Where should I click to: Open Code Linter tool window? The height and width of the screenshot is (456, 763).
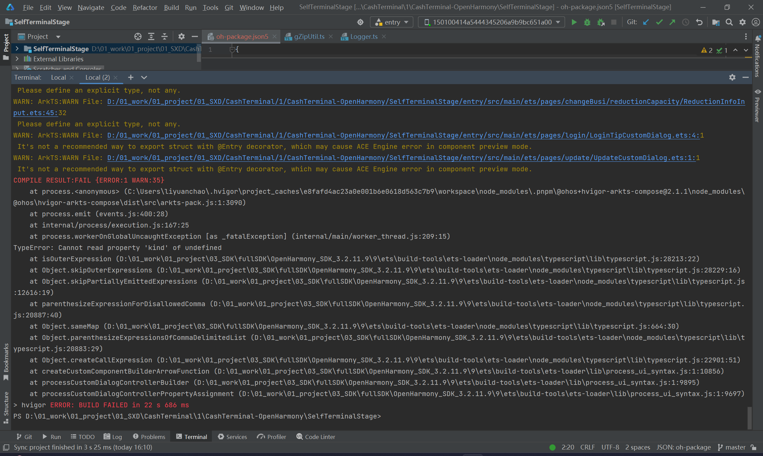(x=316, y=437)
